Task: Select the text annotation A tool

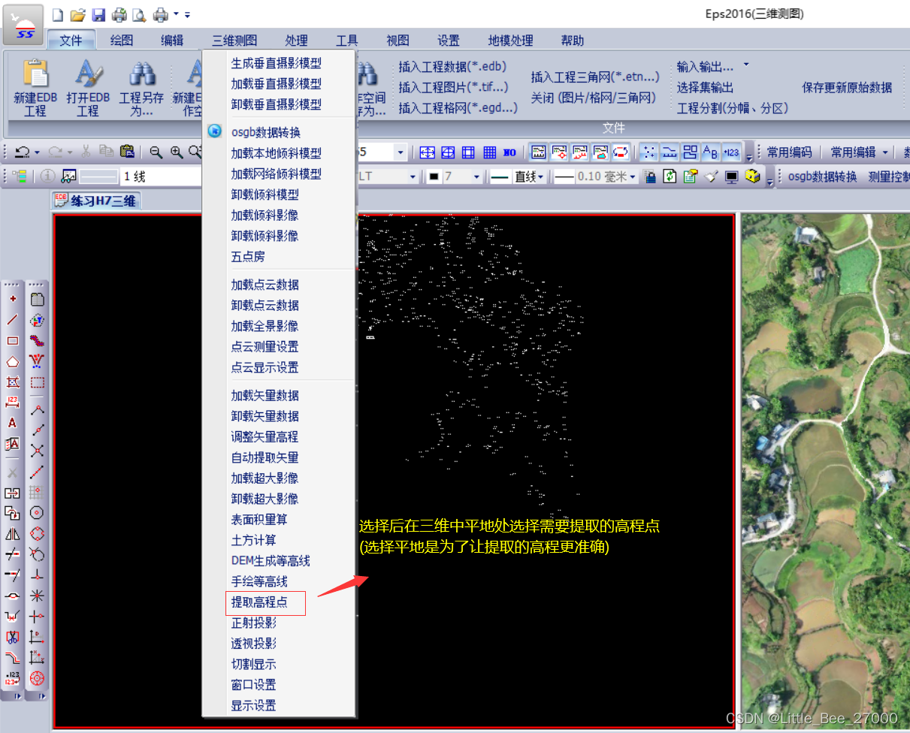Action: [x=12, y=423]
